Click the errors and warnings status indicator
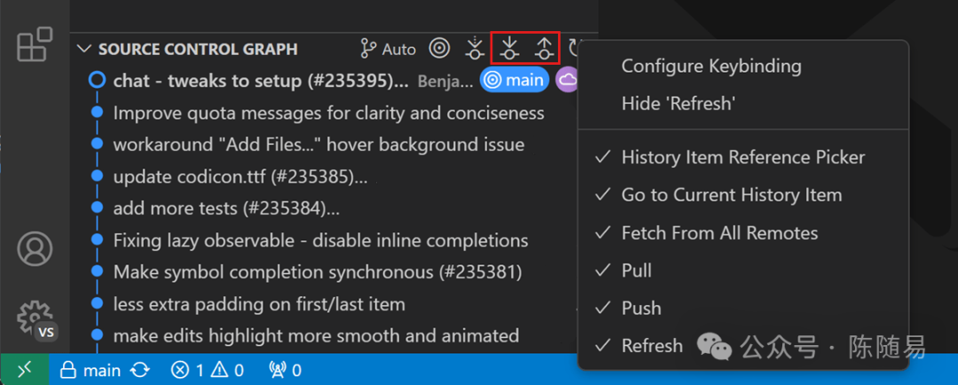 click(x=208, y=370)
